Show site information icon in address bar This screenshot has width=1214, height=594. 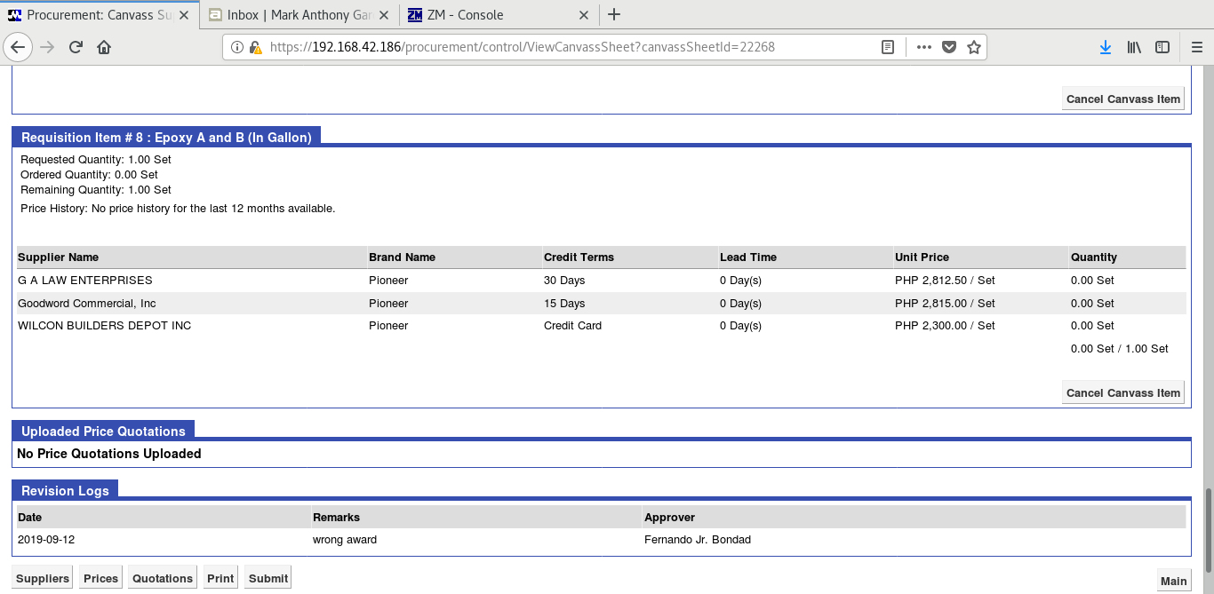tap(237, 47)
